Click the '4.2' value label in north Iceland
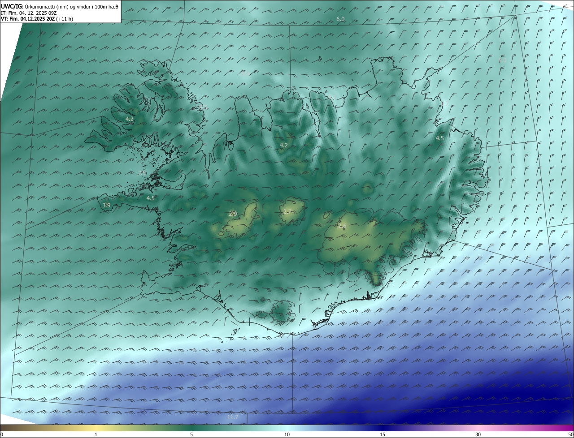This screenshot has height=438, width=574. tap(283, 145)
